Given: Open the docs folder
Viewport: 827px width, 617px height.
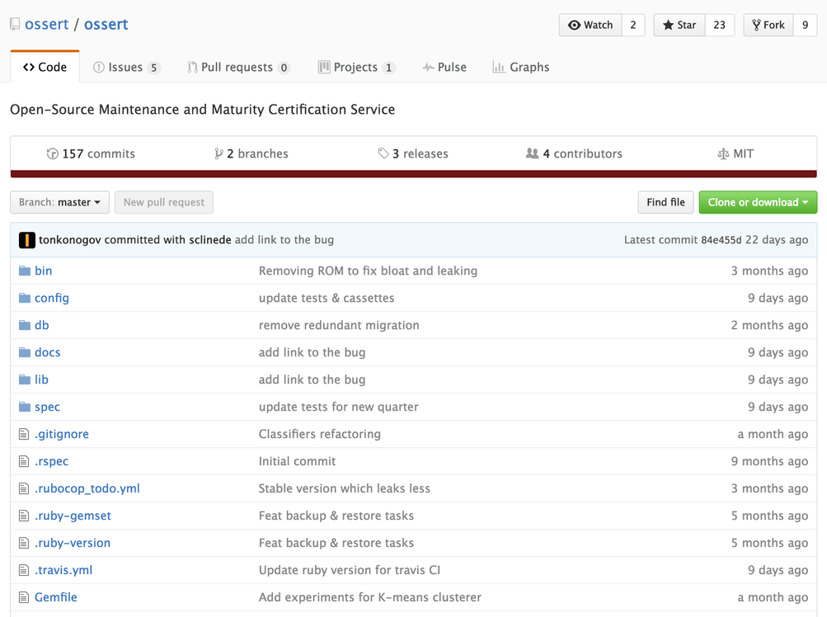Looking at the screenshot, I should [x=47, y=352].
